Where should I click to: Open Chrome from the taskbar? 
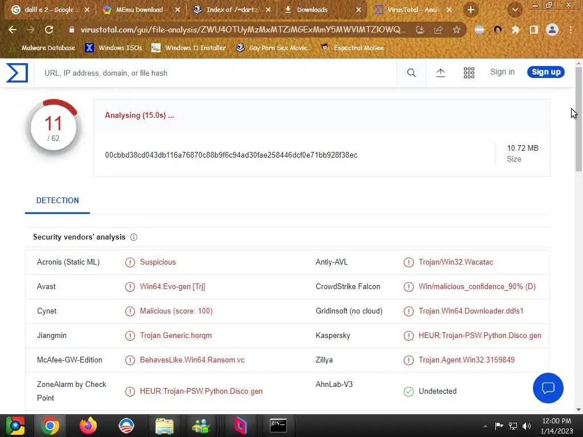pos(50,426)
